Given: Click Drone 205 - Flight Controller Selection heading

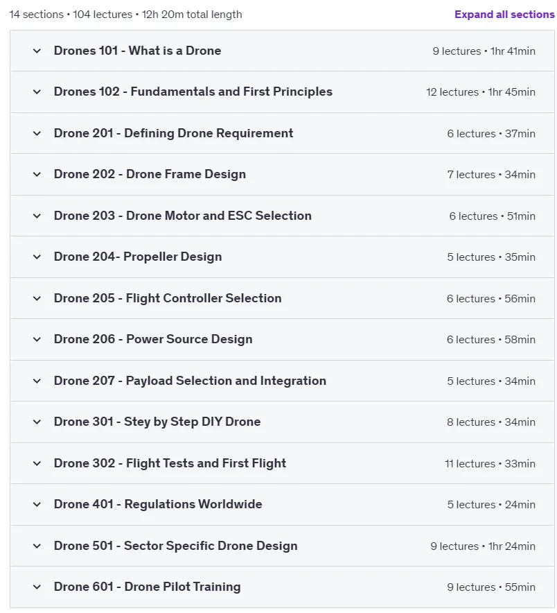Looking at the screenshot, I should coord(168,298).
